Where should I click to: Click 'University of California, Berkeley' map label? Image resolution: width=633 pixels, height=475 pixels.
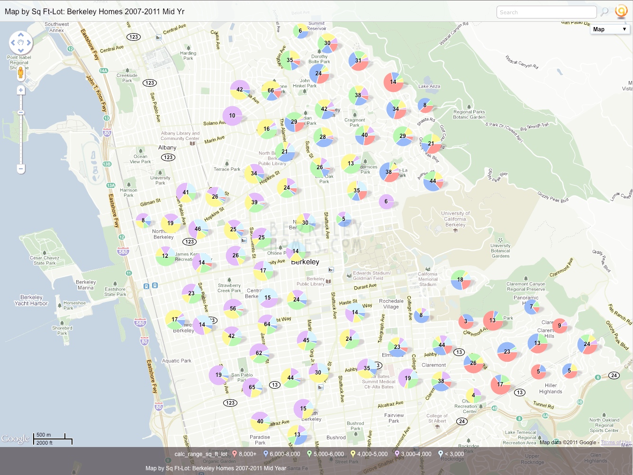pos(455,219)
